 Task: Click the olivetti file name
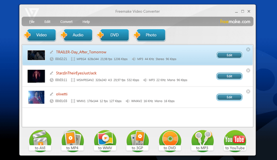(x=62, y=94)
